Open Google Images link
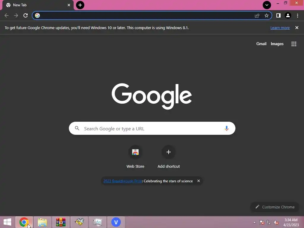 [x=277, y=44]
